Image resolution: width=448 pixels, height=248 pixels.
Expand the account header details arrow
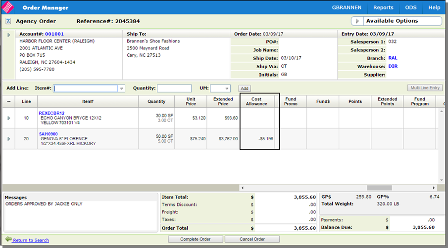click(8, 35)
